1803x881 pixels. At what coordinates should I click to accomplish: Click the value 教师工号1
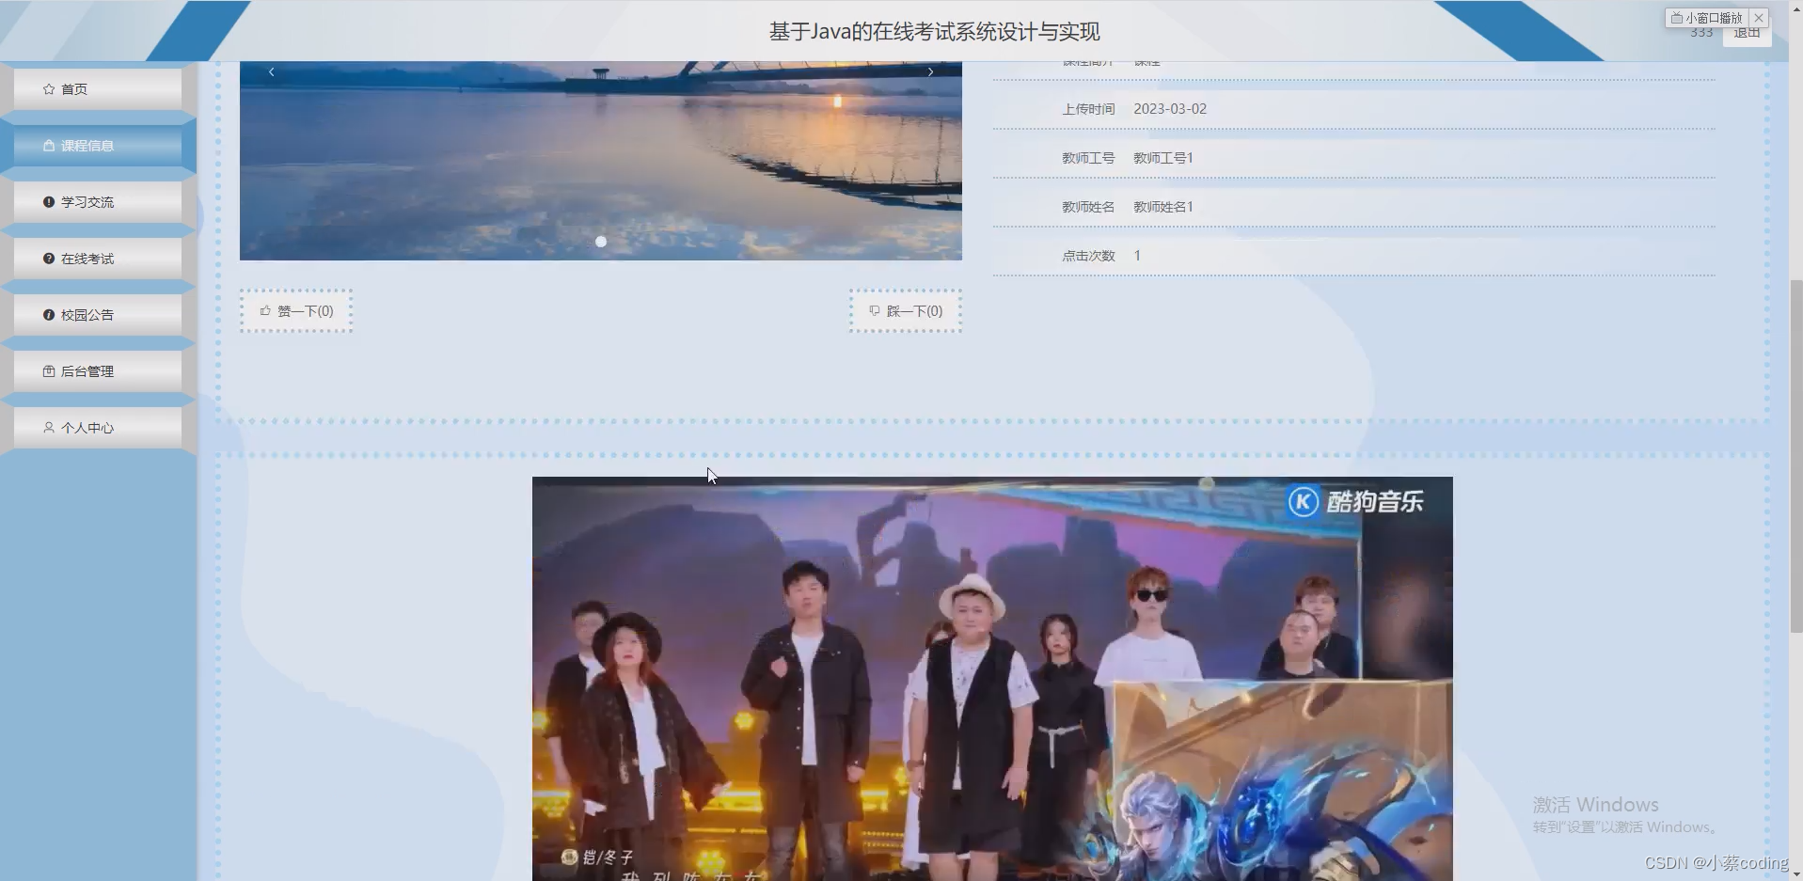click(1163, 158)
